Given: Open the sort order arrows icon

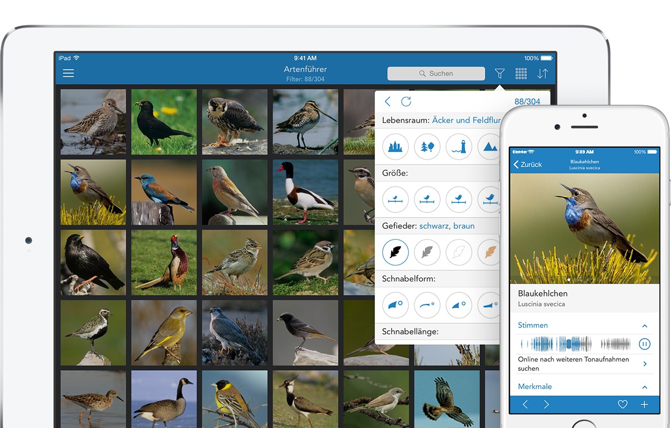Looking at the screenshot, I should [x=542, y=74].
